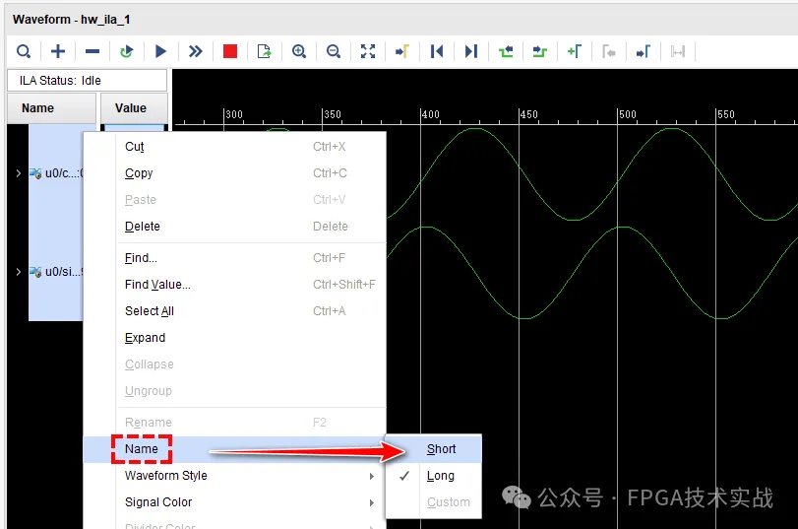Screen dimensions: 798x529
Task: Zoom out of the waveform
Action: (x=334, y=51)
